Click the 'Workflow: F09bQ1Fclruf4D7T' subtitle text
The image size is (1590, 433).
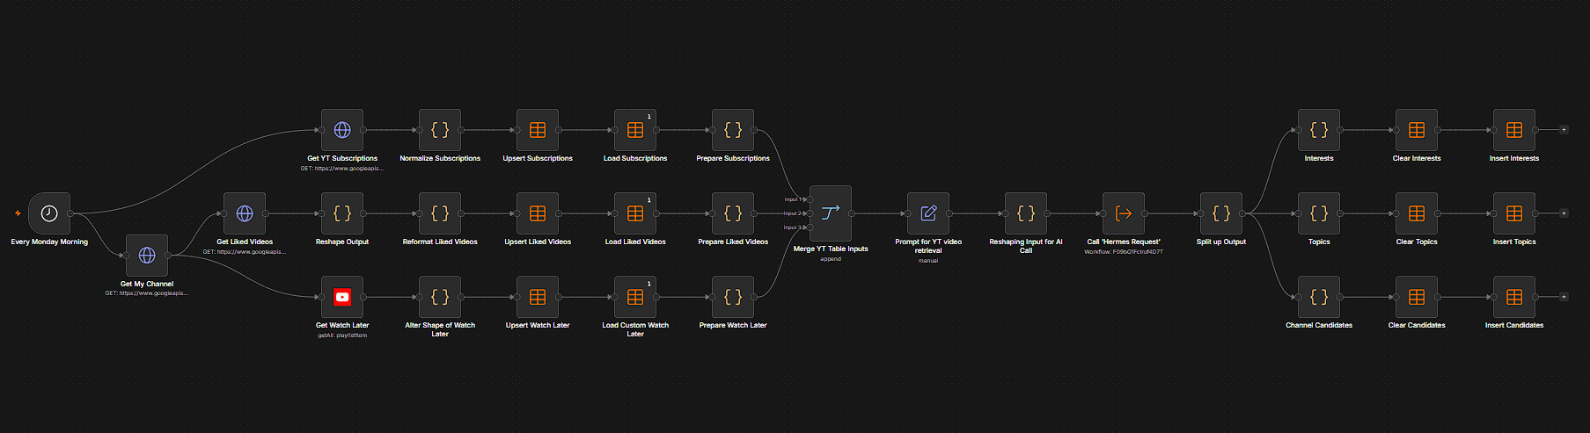click(1124, 252)
